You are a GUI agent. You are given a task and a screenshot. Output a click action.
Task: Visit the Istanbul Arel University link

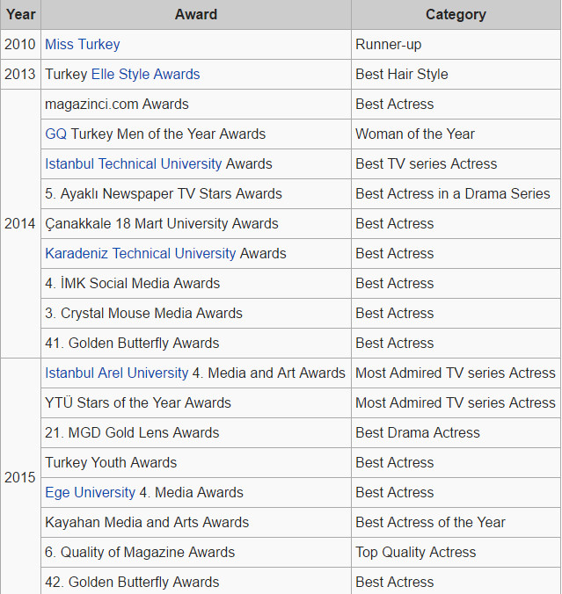tap(116, 373)
